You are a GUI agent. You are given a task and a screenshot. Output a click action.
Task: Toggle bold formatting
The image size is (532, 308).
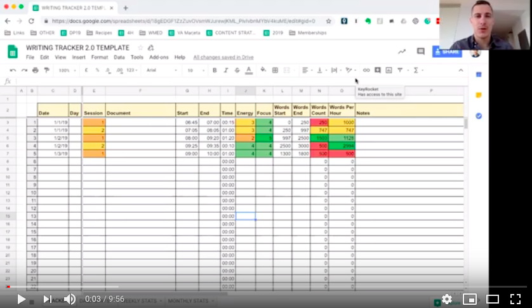pos(215,70)
